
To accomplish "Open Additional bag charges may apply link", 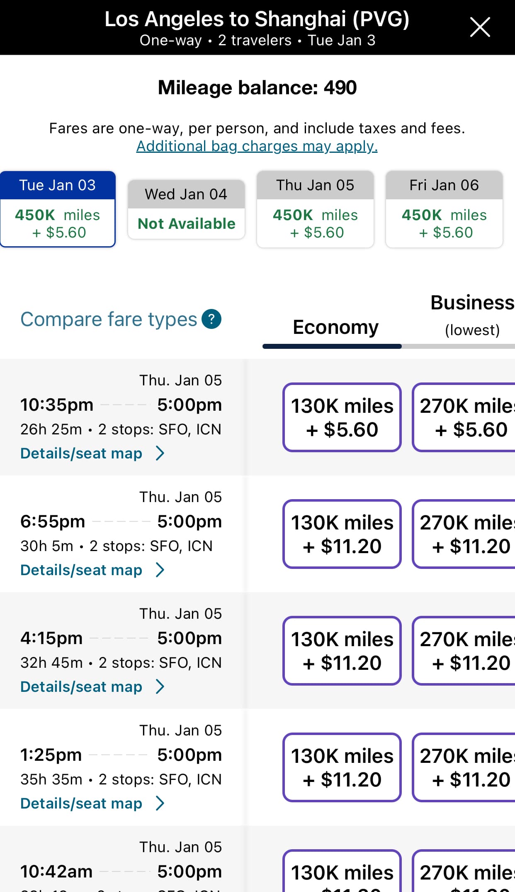I will [257, 146].
